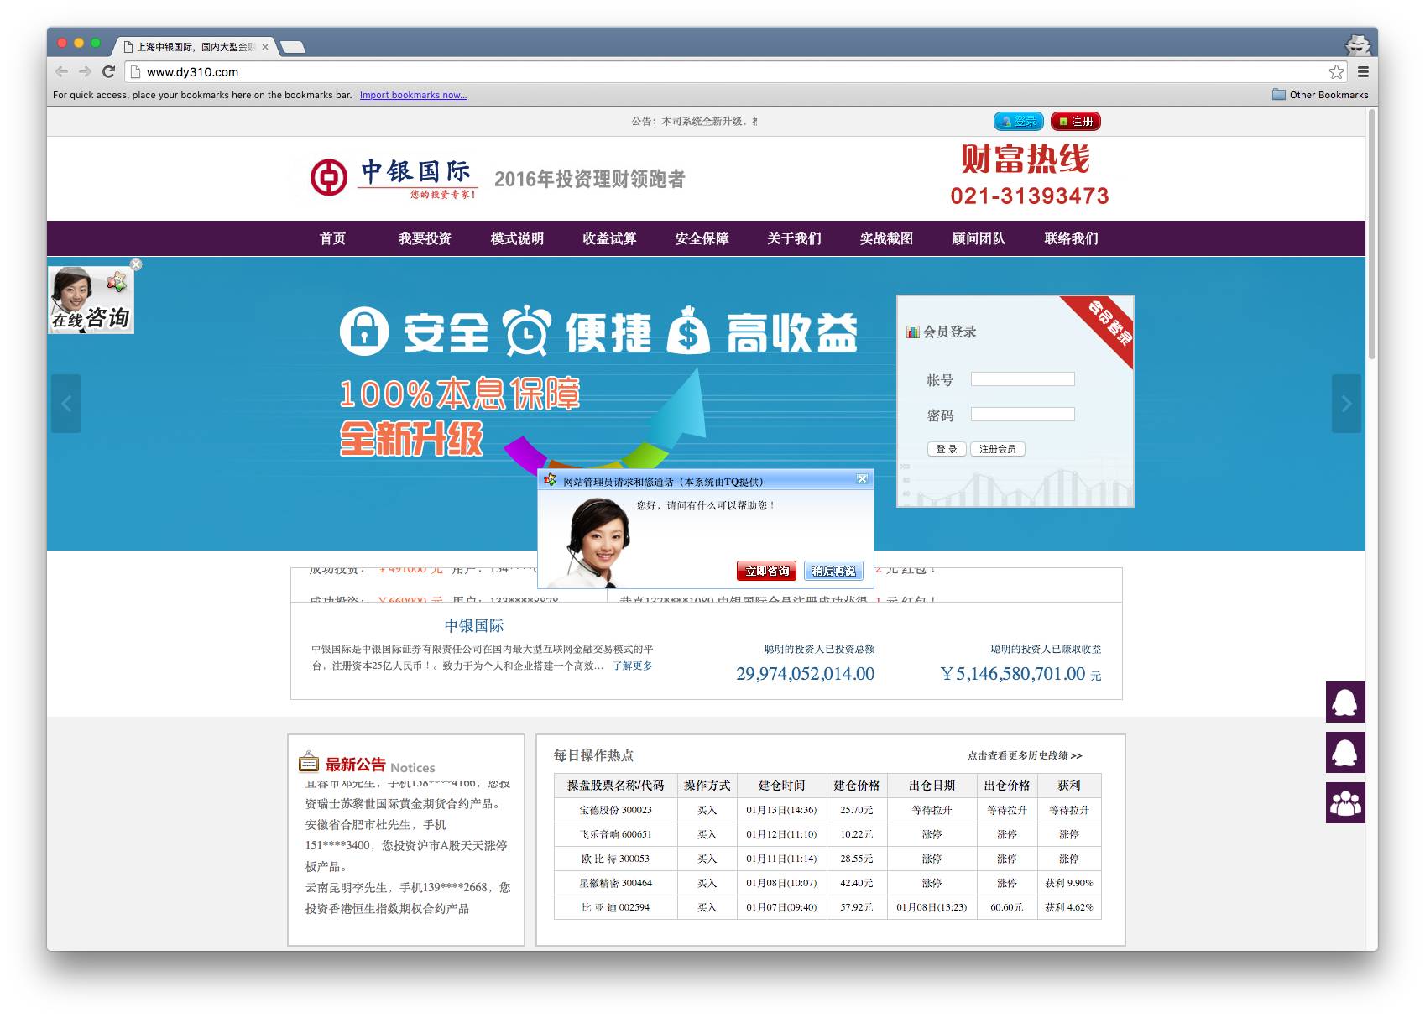This screenshot has width=1425, height=1018.
Task: Click the 比 亚 迪 002594 cell
Action: click(615, 907)
